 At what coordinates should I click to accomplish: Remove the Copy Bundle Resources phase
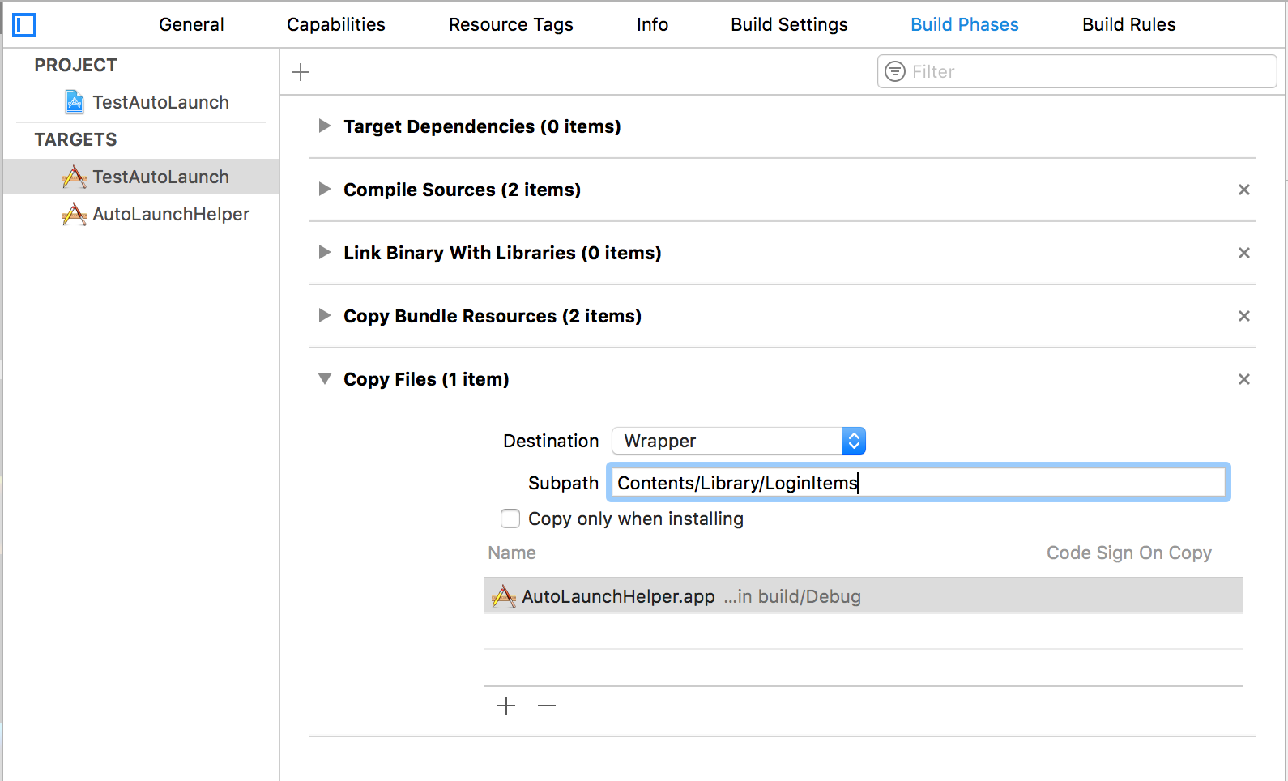tap(1244, 316)
